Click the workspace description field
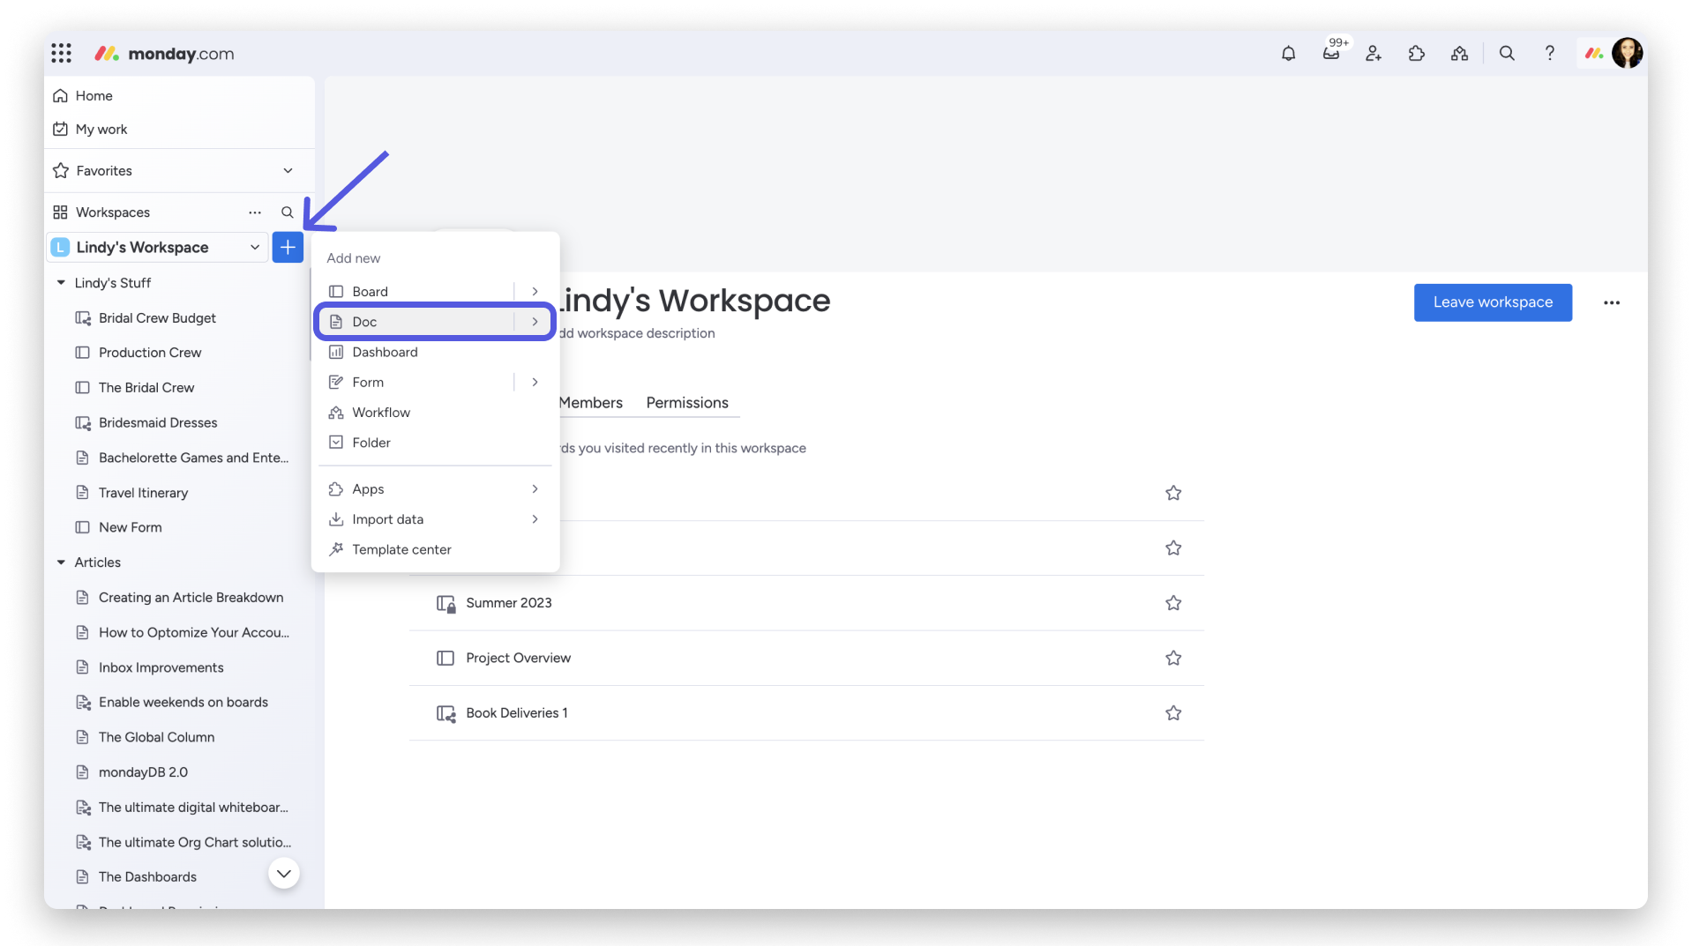Viewport: 1692px width, 946px height. click(x=637, y=333)
